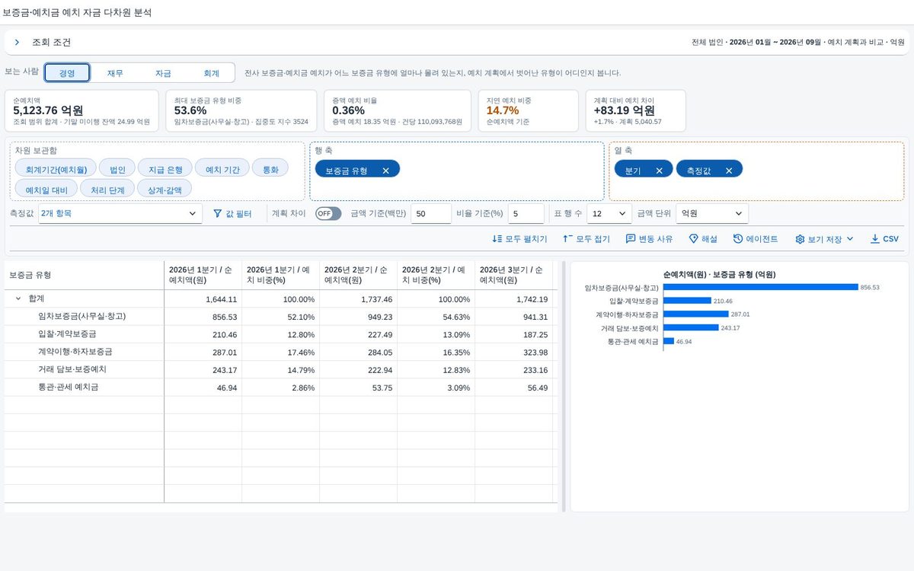Collapse the 합계 row chevron
Viewport: 914px width, 571px height.
[x=18, y=299]
